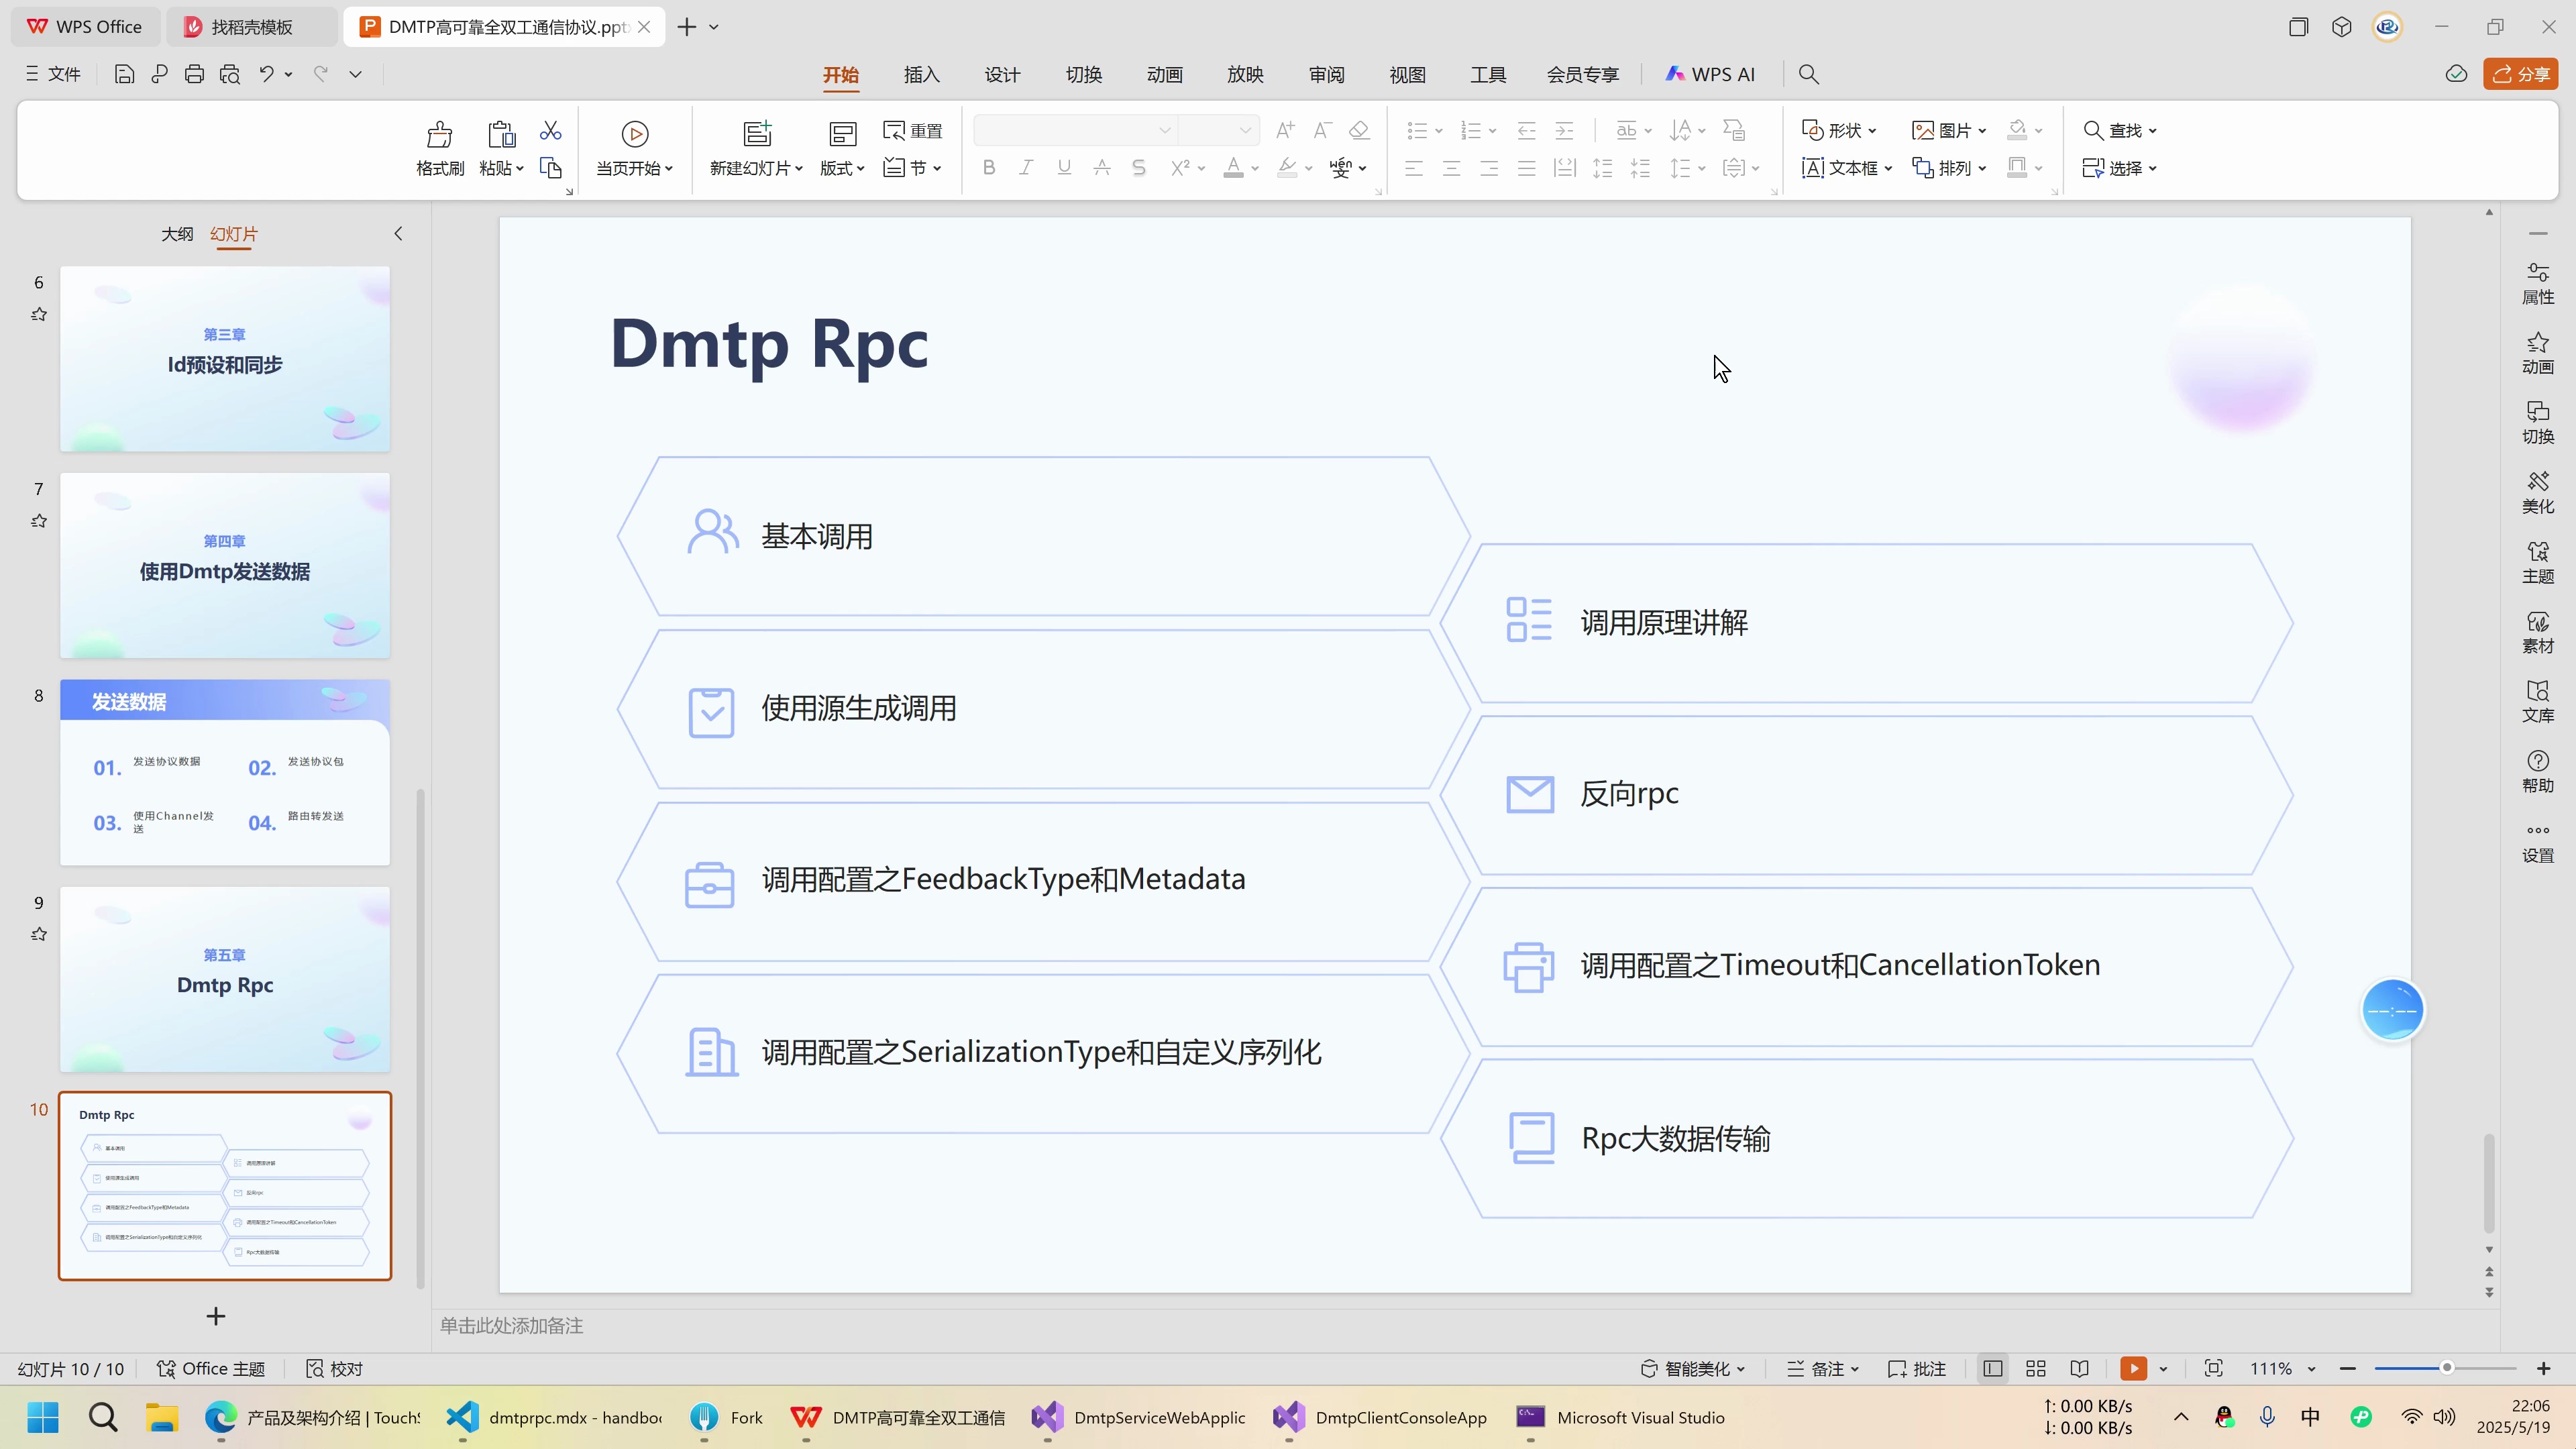The width and height of the screenshot is (2576, 1449).
Task: Create a new slide with 新建幻灯片
Action: click(751, 147)
